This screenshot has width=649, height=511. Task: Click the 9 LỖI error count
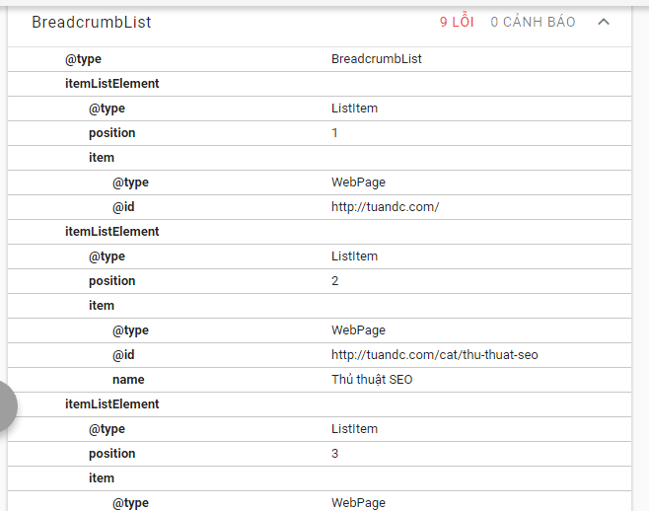457,22
